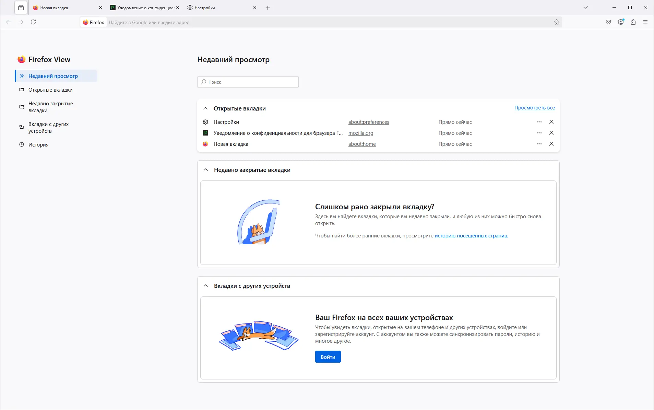Open the about:home link
Viewport: 654px width, 410px height.
pos(362,144)
